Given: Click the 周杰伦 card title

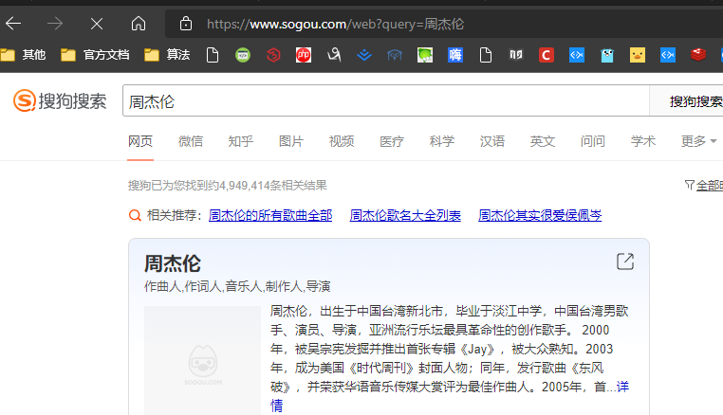Looking at the screenshot, I should coord(173,264).
